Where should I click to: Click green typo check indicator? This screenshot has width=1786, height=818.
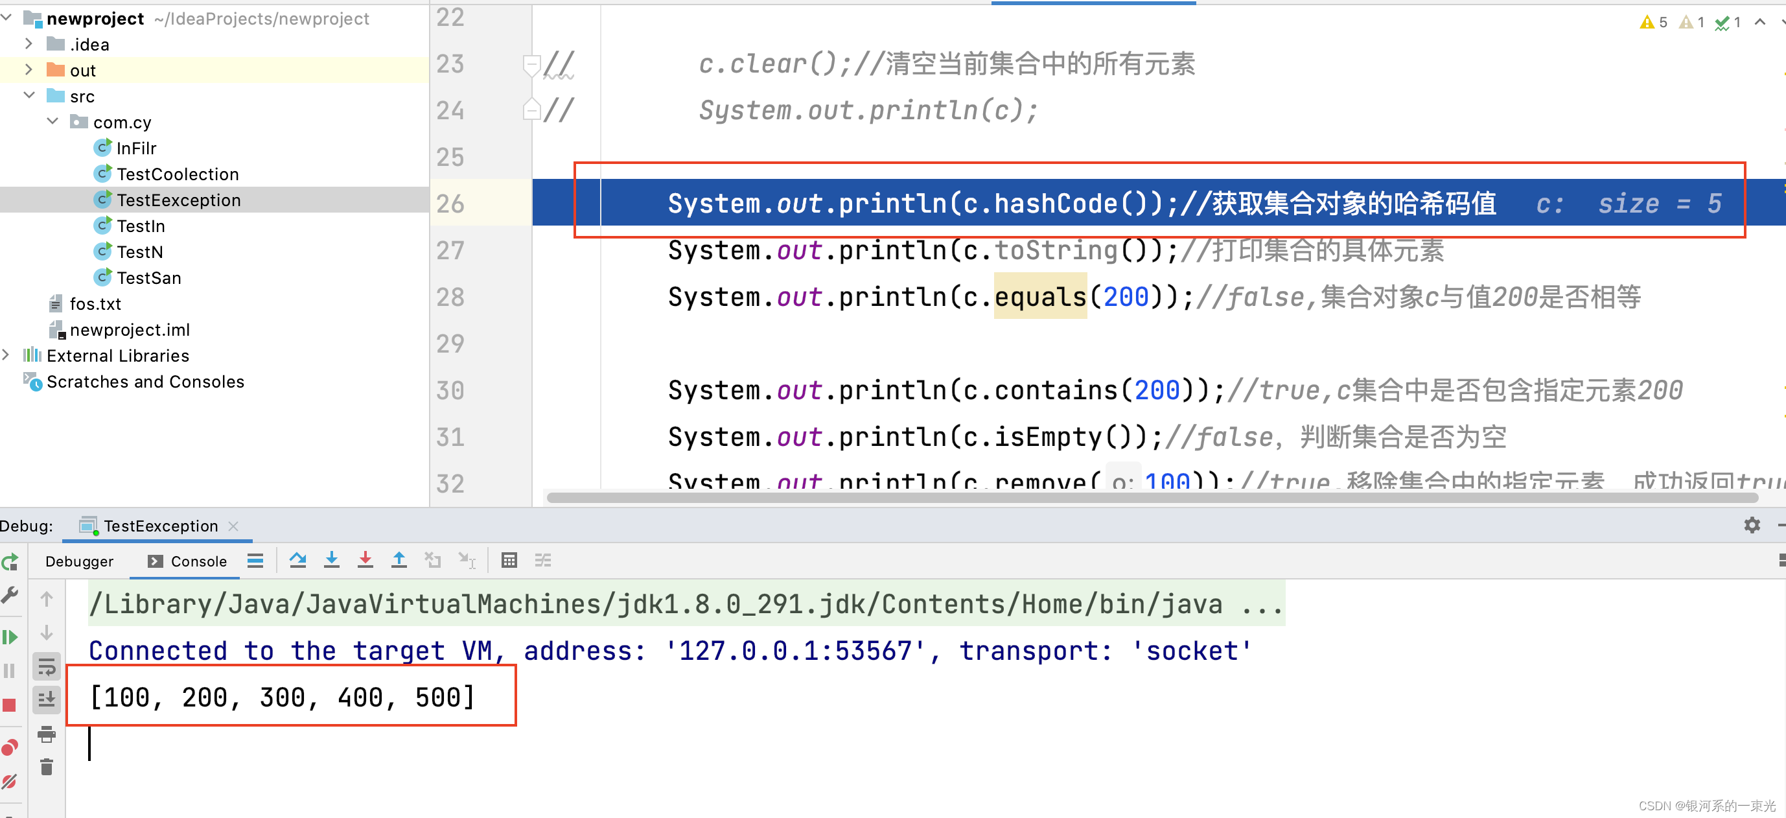[1728, 22]
